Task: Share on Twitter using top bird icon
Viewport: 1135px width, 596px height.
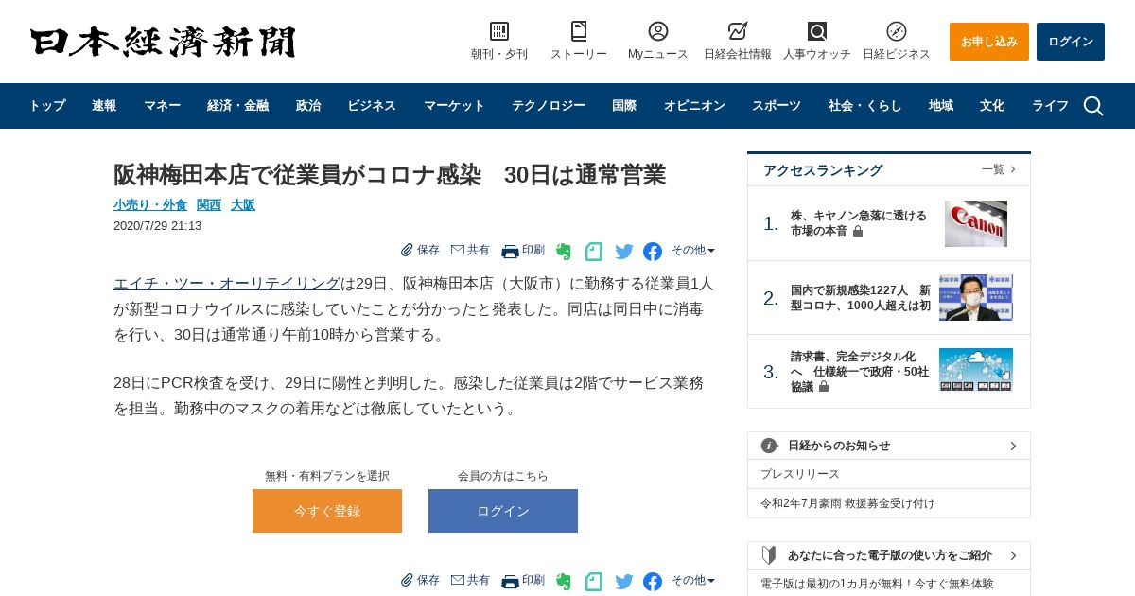Action: [x=624, y=252]
